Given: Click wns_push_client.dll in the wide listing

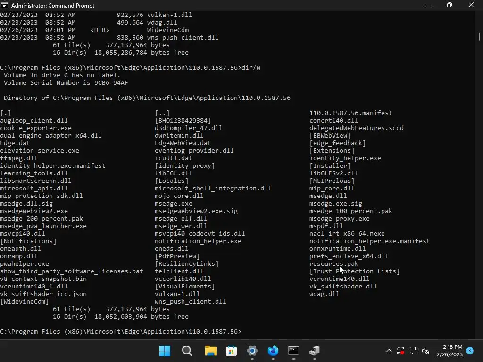Looking at the screenshot, I should 191,301.
